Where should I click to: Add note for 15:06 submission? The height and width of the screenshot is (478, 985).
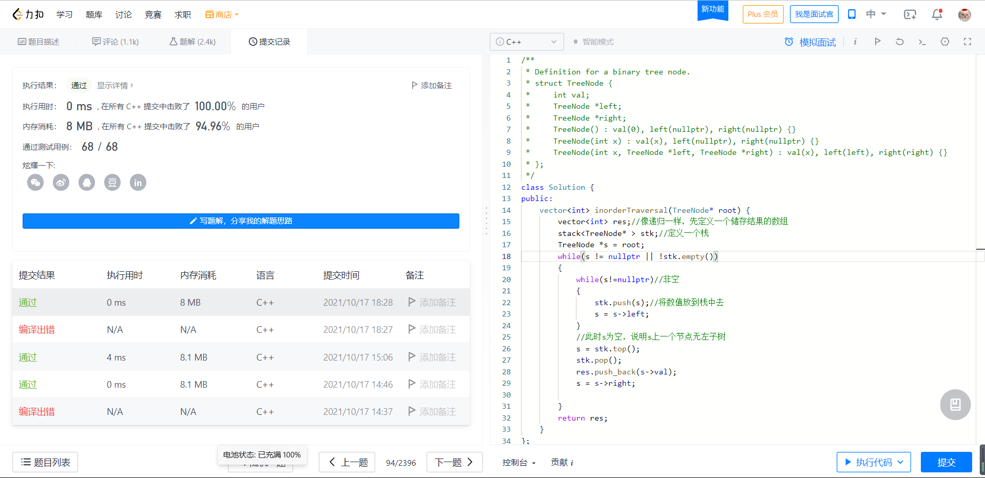tap(432, 357)
